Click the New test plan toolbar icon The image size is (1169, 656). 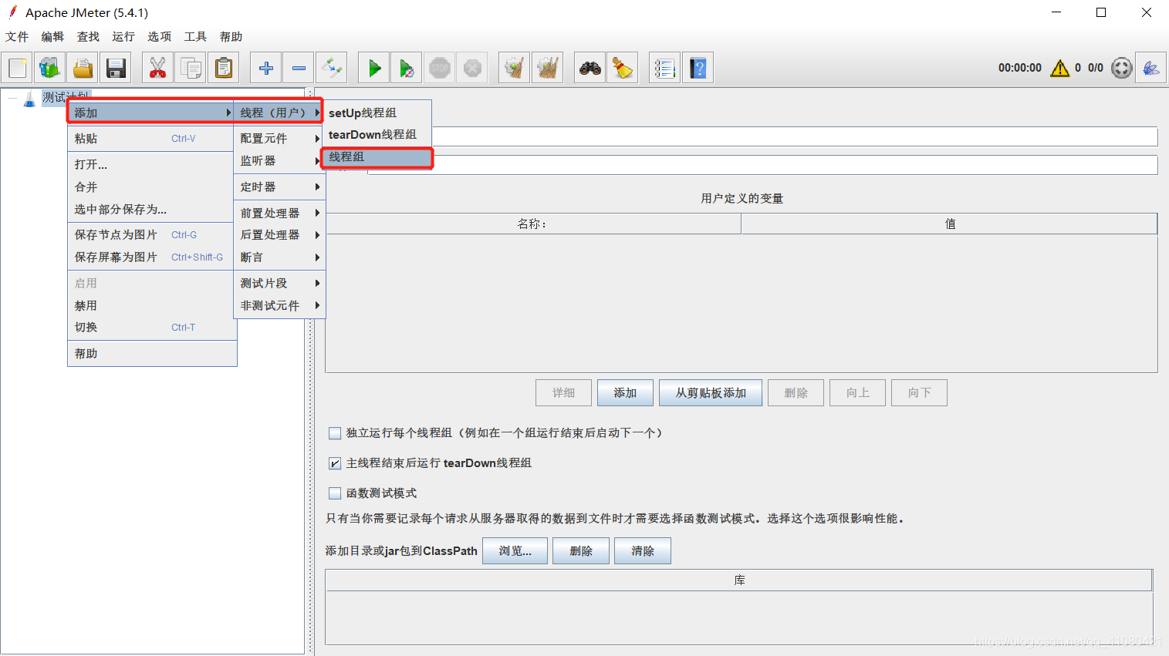click(18, 68)
